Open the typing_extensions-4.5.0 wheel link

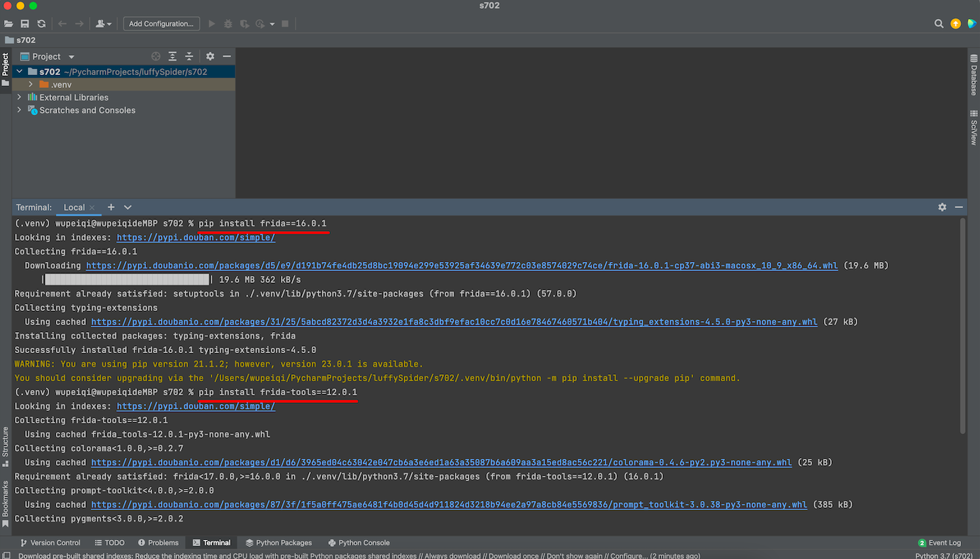454,322
